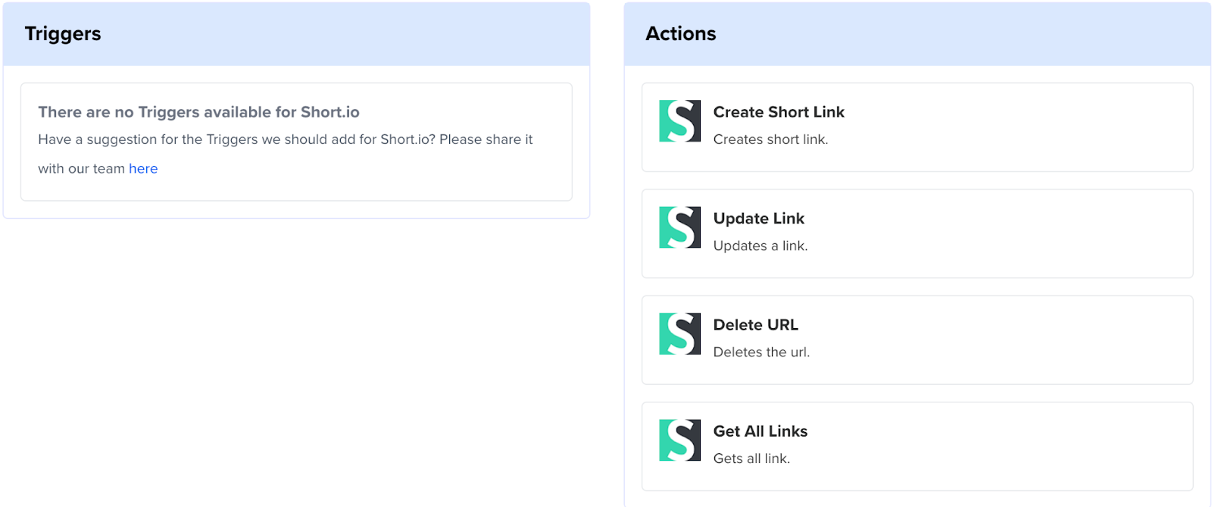This screenshot has height=507, width=1212.
Task: Click the Short.io icon beside Get All Links
Action: (679, 440)
